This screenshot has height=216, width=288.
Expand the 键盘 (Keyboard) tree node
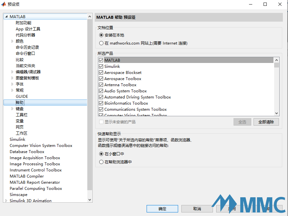pyautogui.click(x=12, y=108)
